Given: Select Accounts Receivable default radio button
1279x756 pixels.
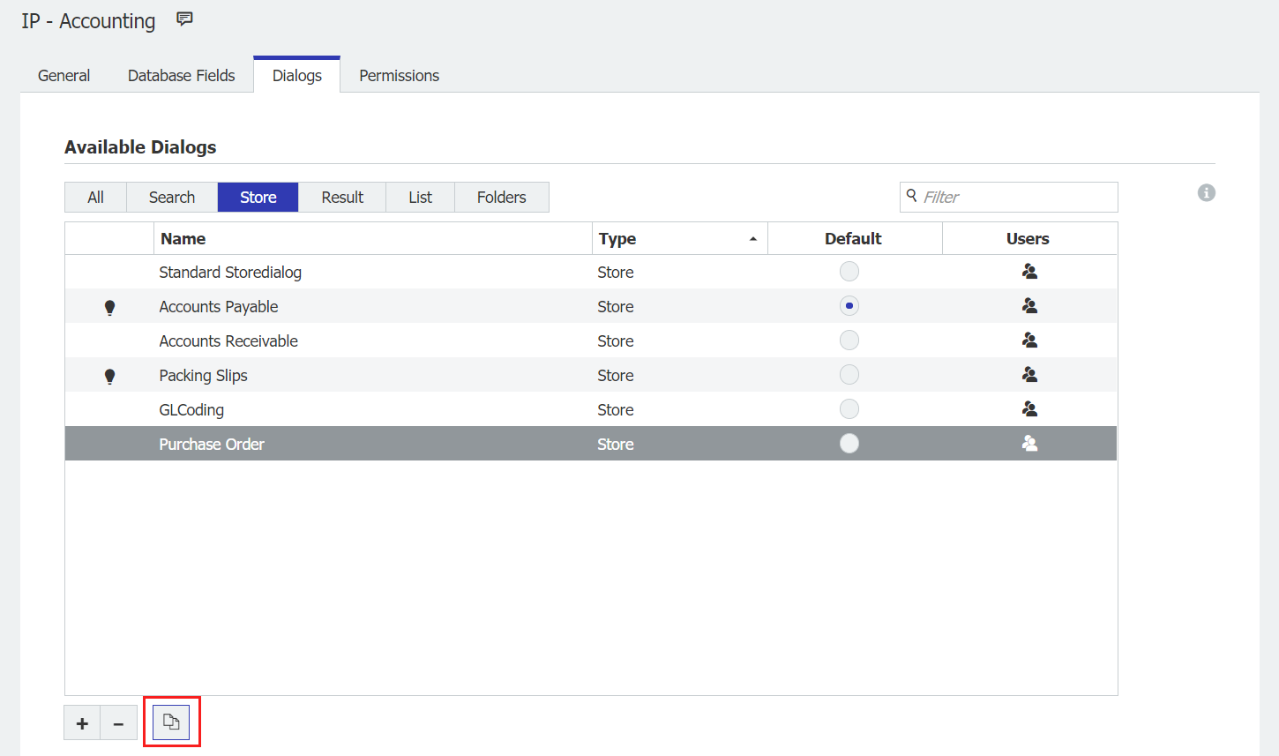Looking at the screenshot, I should tap(849, 341).
